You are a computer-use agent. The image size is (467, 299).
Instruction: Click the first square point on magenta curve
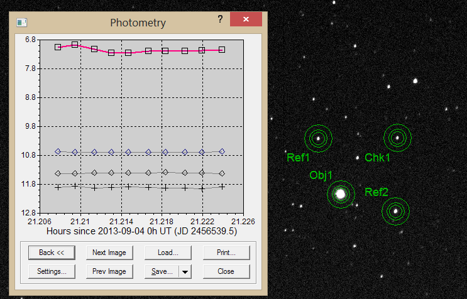click(58, 47)
